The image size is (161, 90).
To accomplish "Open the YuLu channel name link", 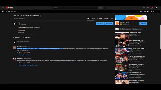I will 19,23.
